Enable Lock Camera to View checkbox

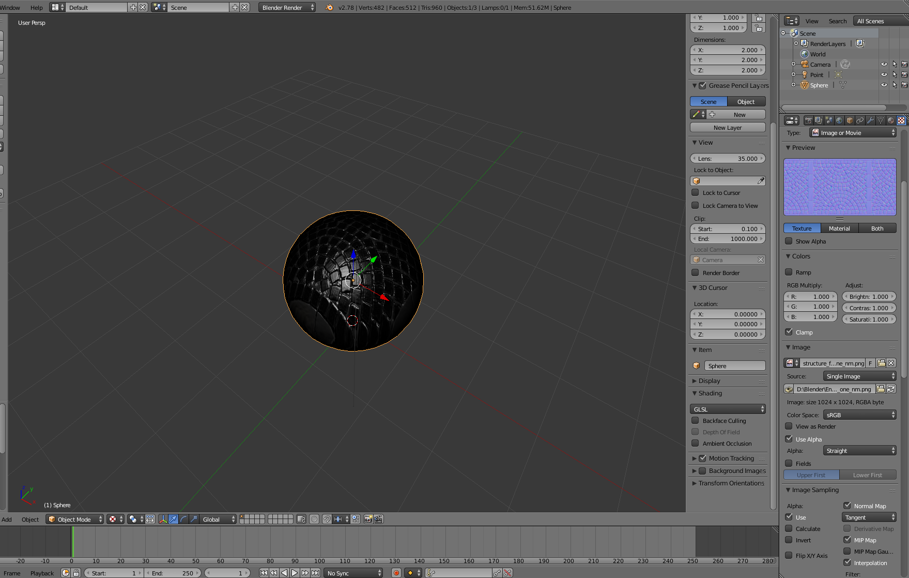pyautogui.click(x=696, y=205)
